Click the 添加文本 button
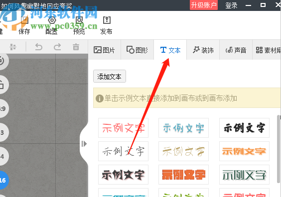Image resolution: width=281 pixels, height=197 pixels. point(110,77)
